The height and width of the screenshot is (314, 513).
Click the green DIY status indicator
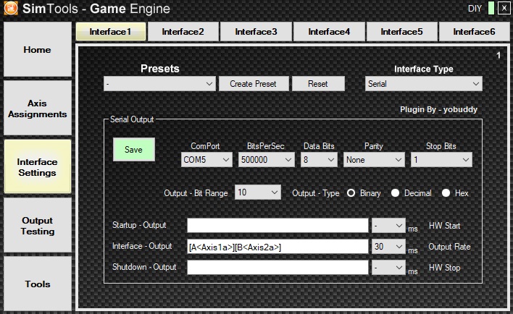pos(491,9)
